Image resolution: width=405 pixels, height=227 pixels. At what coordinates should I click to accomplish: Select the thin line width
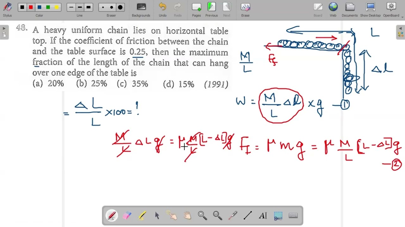tap(71, 7)
